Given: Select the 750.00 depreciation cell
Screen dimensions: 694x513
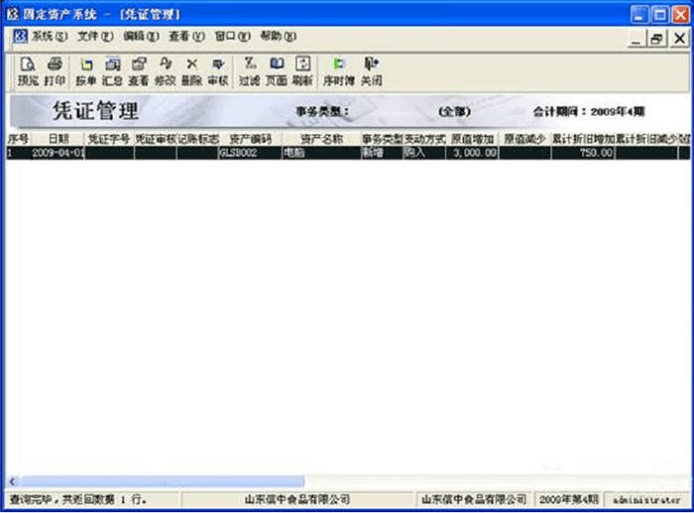Looking at the screenshot, I should [x=583, y=153].
